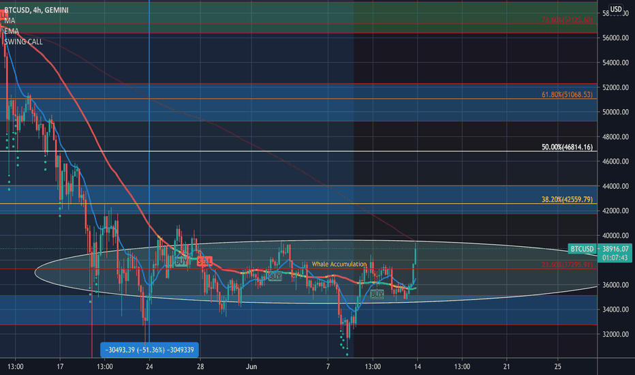Image resolution: width=635 pixels, height=375 pixels.
Task: Click the 34000.00 price axis label
Action: 615,310
